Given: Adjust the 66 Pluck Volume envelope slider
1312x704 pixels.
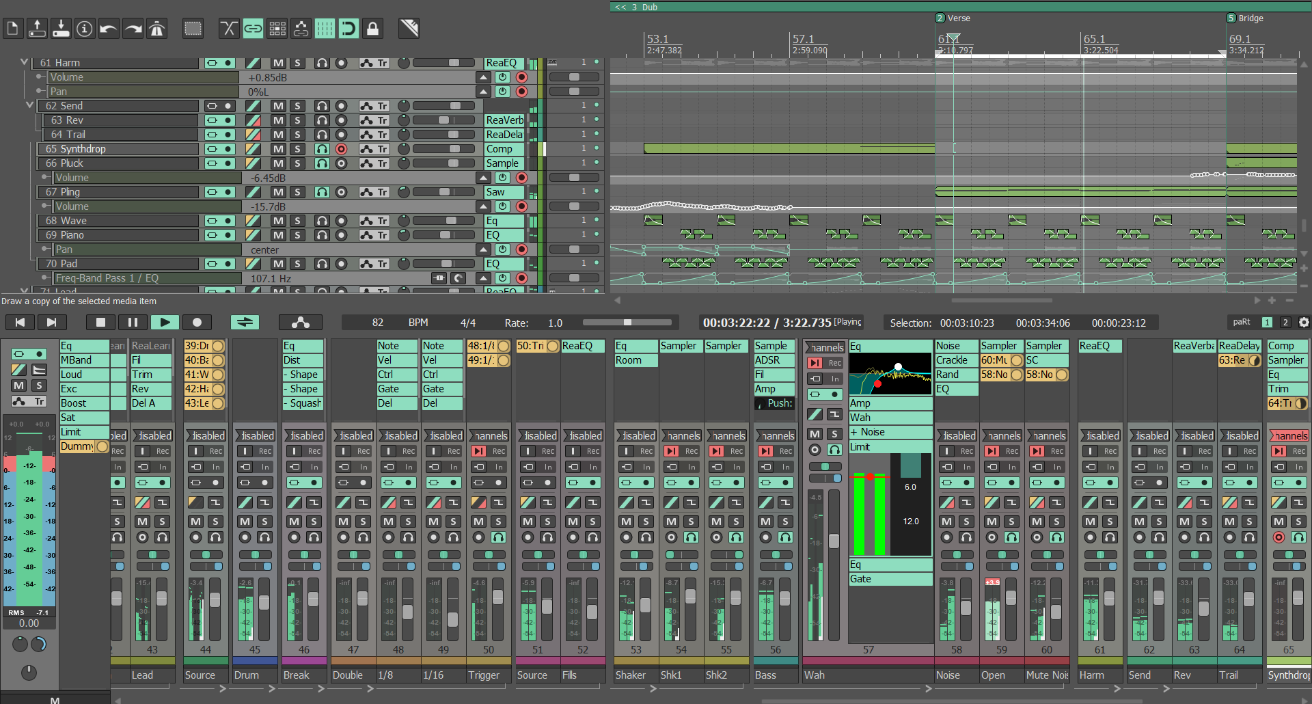Looking at the screenshot, I should coord(574,178).
